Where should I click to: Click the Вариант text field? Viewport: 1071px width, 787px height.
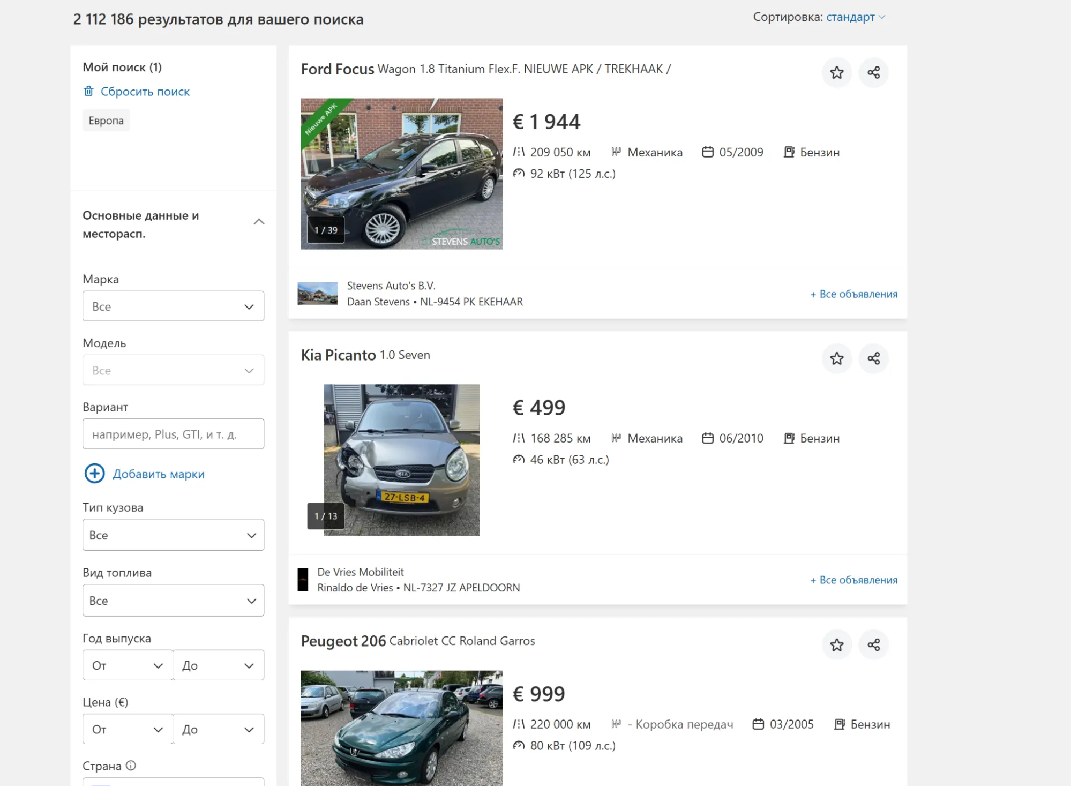(x=173, y=434)
